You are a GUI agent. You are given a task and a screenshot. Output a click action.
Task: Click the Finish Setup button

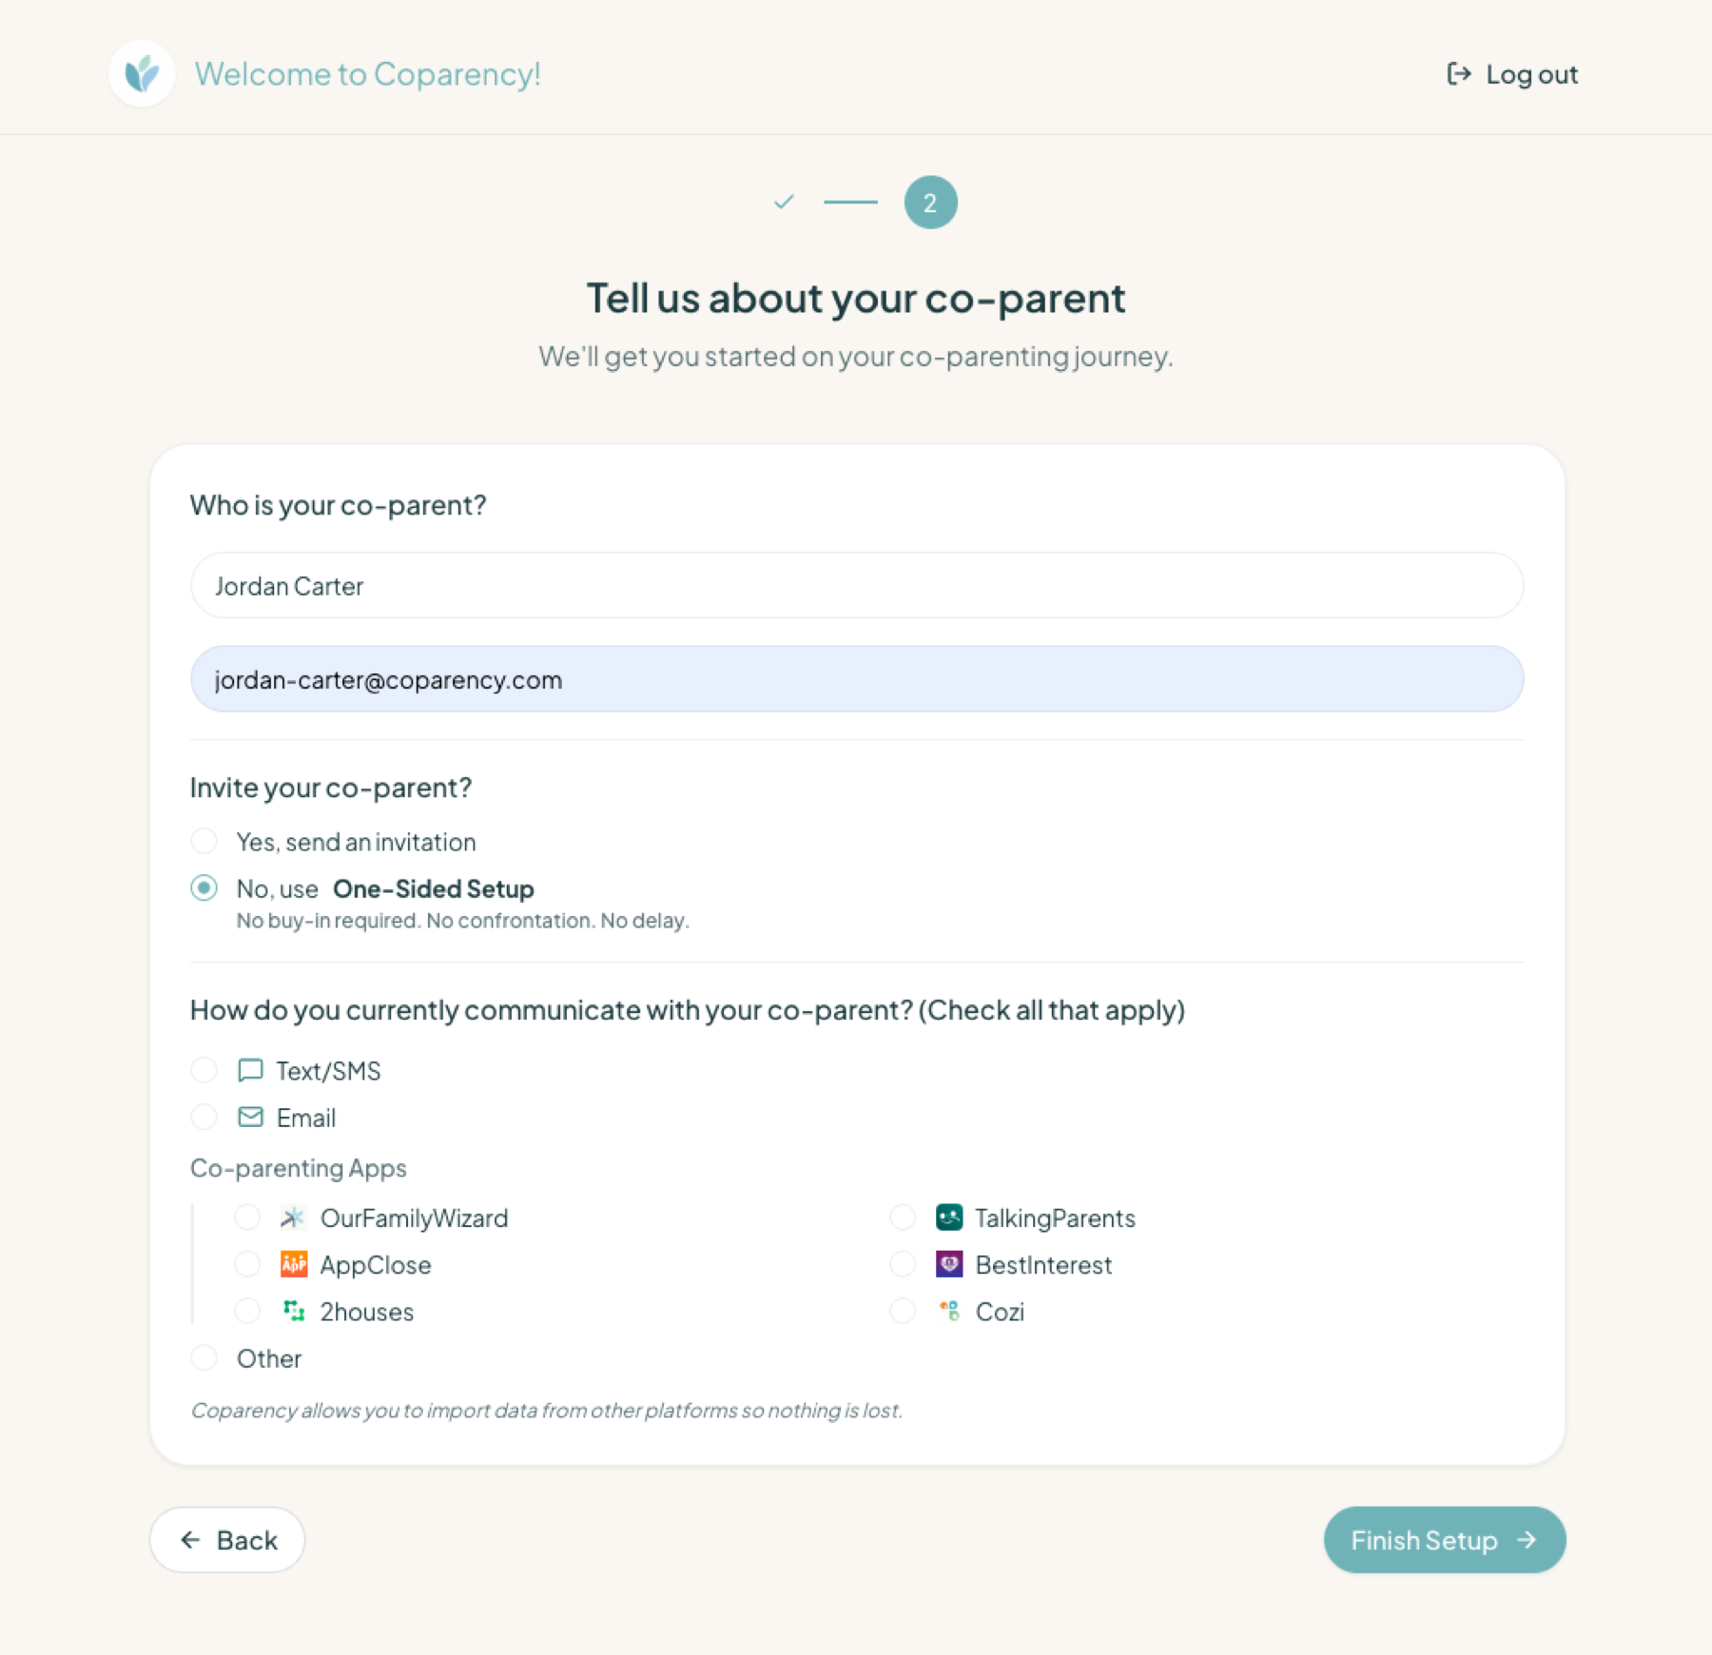(1444, 1540)
